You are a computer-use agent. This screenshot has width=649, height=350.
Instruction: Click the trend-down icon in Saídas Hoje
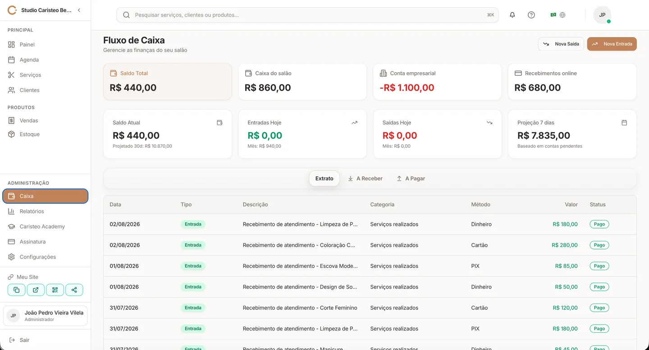pyautogui.click(x=489, y=123)
